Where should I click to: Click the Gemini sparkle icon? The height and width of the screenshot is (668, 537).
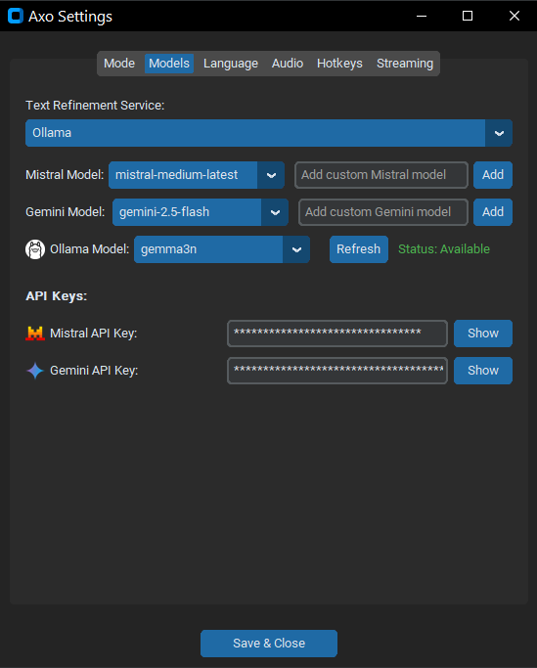tap(35, 371)
